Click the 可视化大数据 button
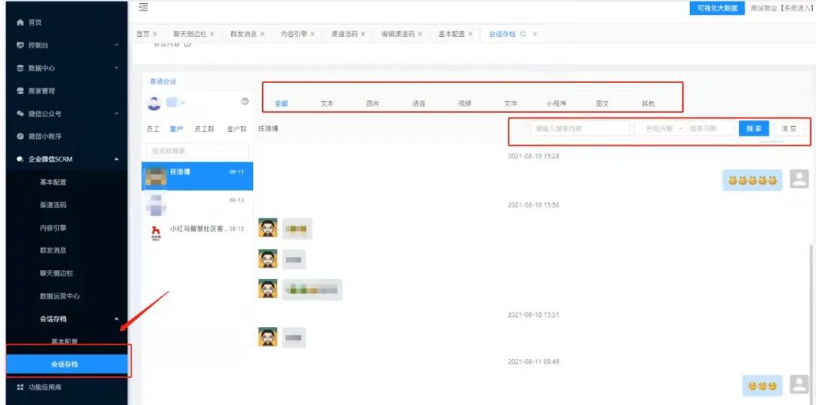Screen dimensions: 816x405 coord(717,8)
